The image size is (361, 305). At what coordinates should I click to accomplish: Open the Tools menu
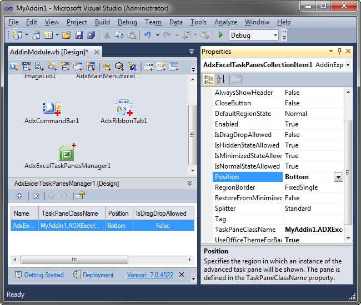point(198,22)
